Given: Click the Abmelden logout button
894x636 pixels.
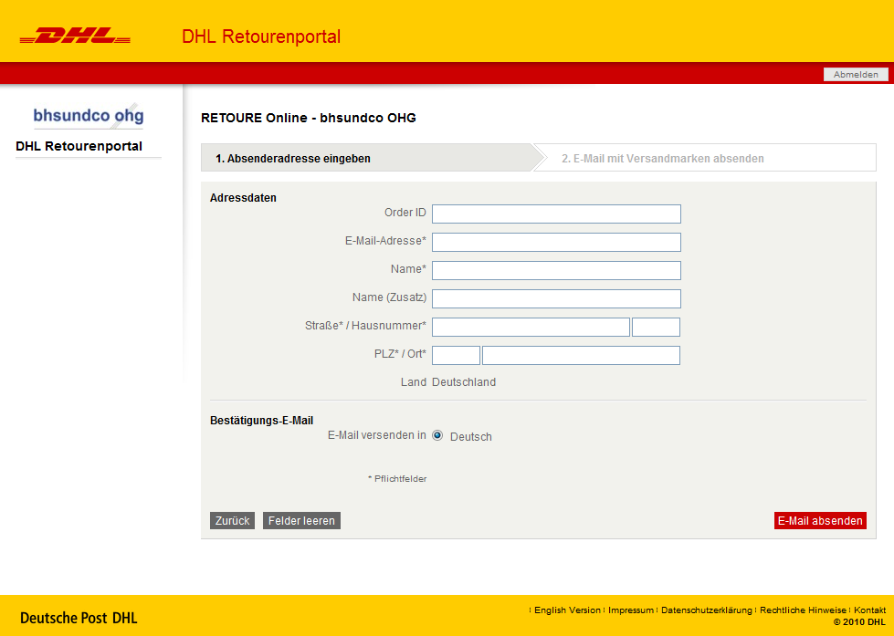Looking at the screenshot, I should [x=856, y=74].
